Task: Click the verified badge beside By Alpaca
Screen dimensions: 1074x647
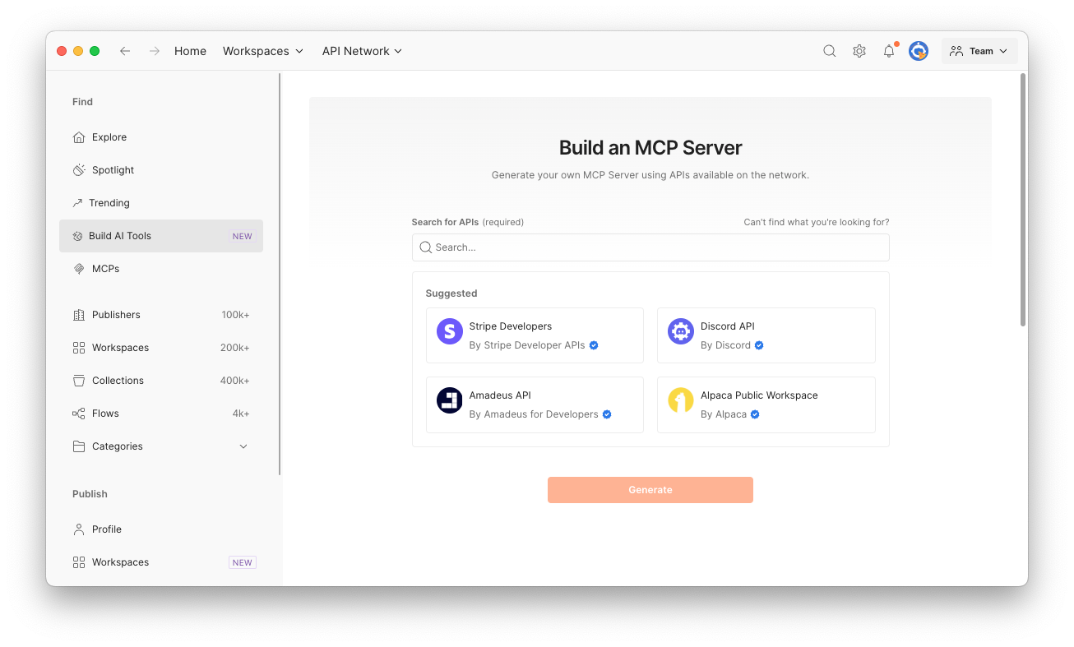Action: (x=755, y=414)
